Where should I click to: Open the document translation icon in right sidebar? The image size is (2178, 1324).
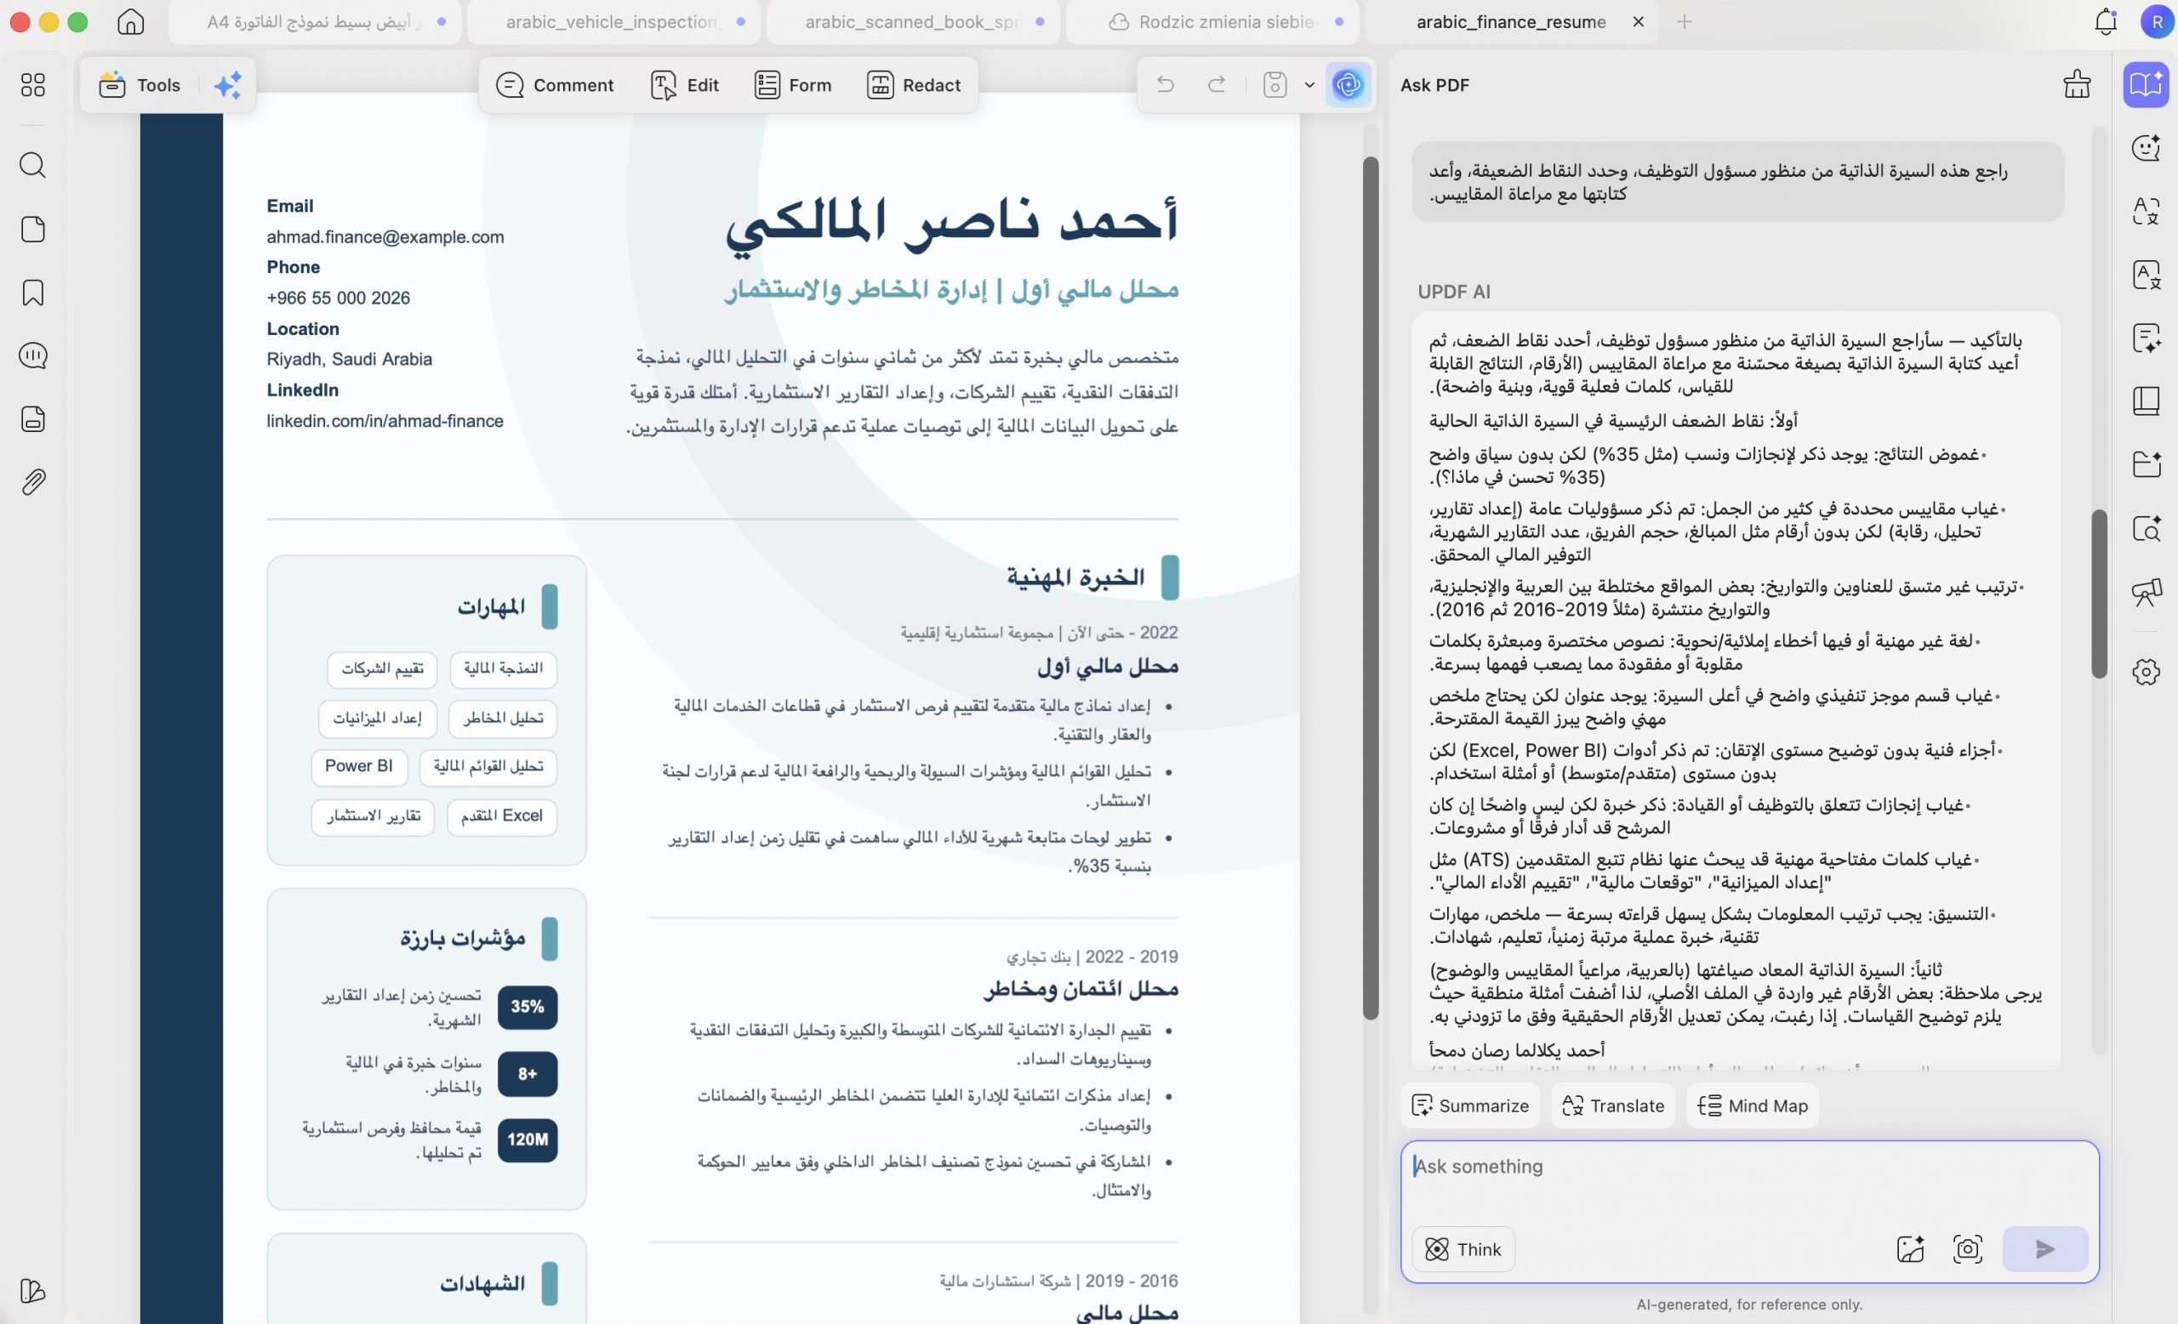(2147, 275)
